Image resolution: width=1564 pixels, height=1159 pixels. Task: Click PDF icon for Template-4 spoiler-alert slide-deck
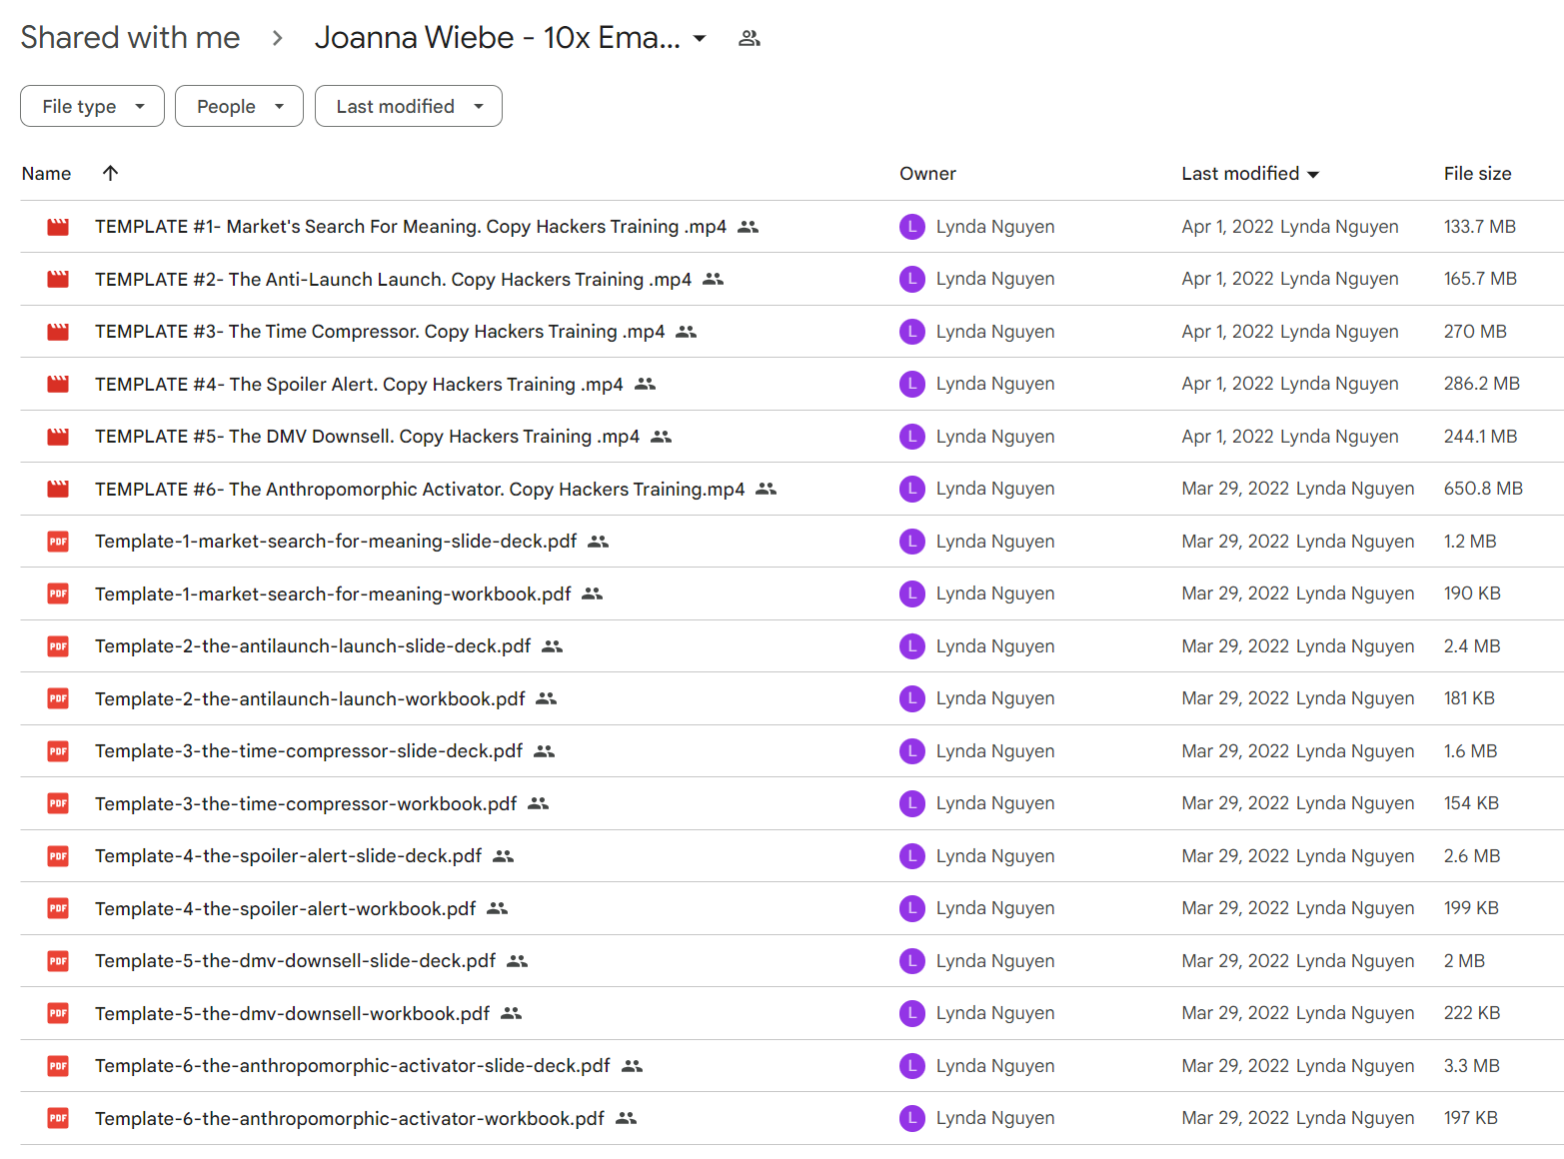[x=58, y=856]
